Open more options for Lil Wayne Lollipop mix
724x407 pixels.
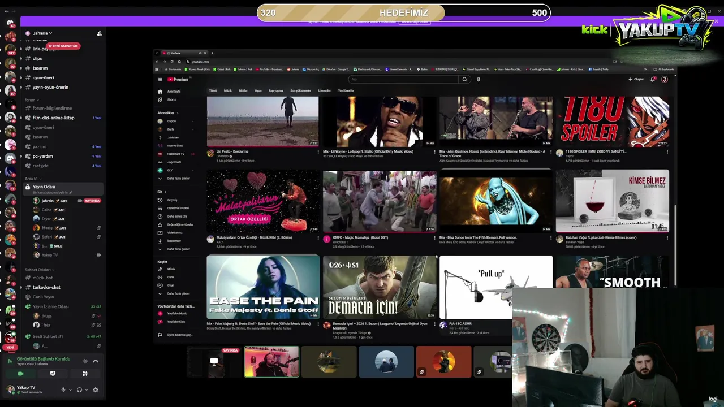(434, 152)
